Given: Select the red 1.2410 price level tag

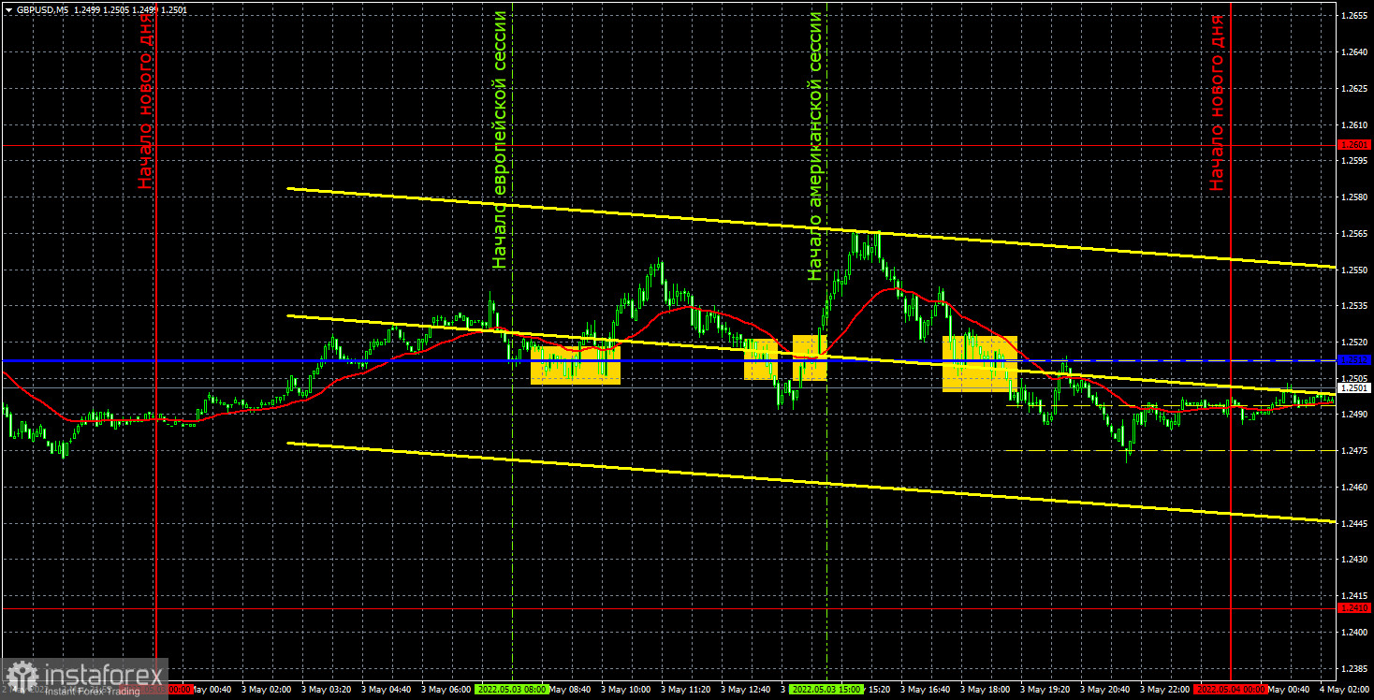Looking at the screenshot, I should click(1354, 608).
